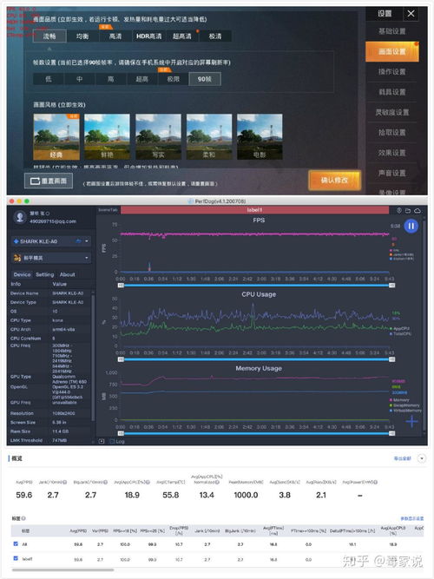Open the SHARK KLE-A0 device dropdown
The image size is (434, 579).
[51, 241]
